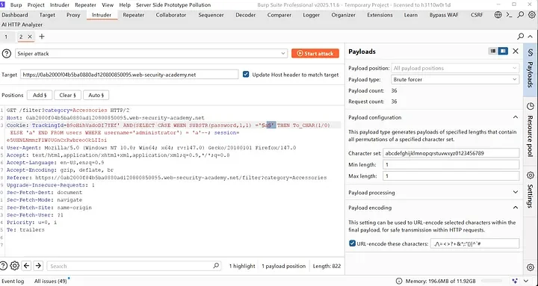Open the Intruder menu in menu bar
Viewport: 538px width, 286px height.
click(x=60, y=4)
